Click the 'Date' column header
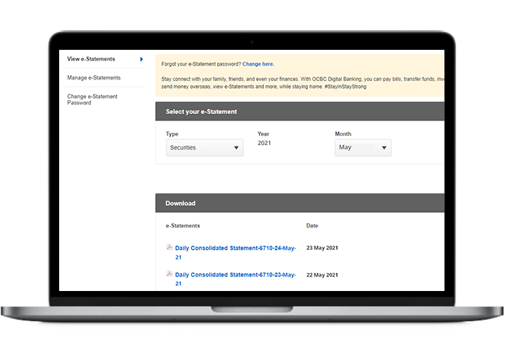Viewport: 505px width, 361px height. click(312, 225)
